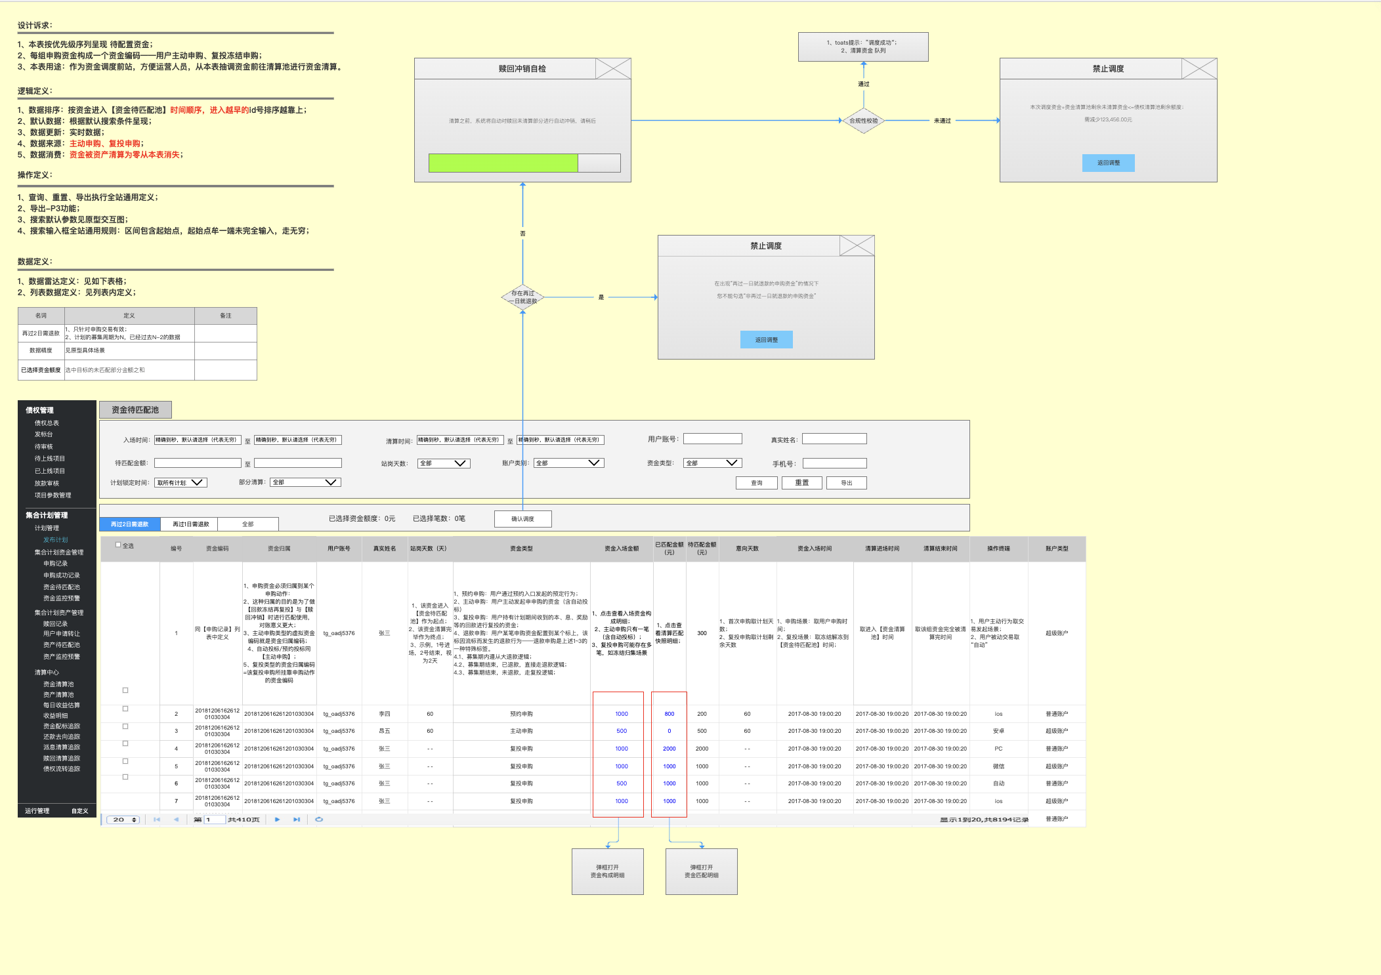The width and height of the screenshot is (1381, 975).
Task: Open the 账户类别 dropdown
Action: tap(568, 463)
